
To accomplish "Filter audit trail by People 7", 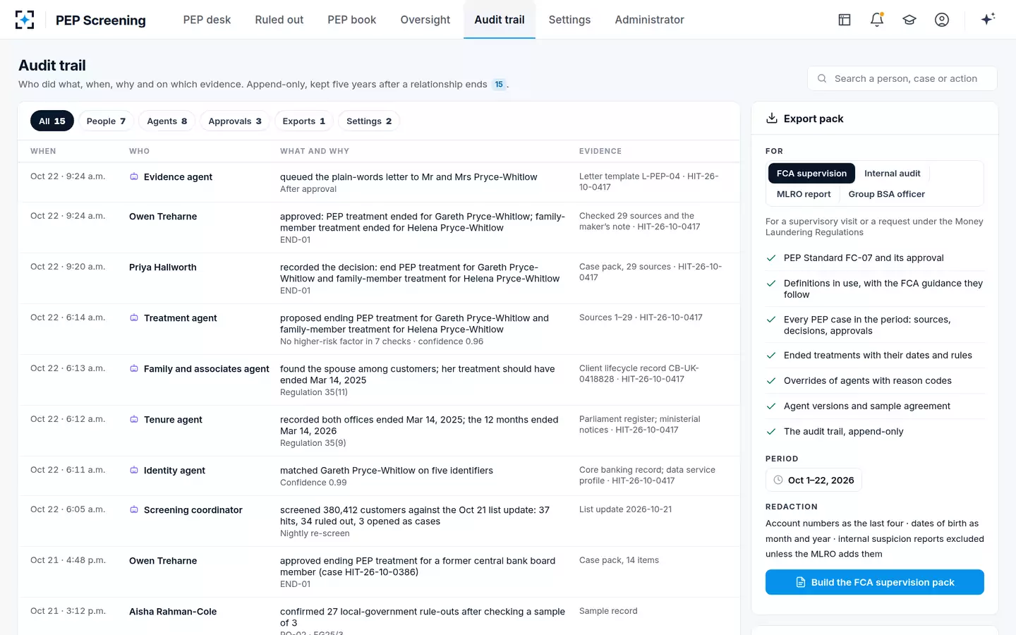I will click(x=106, y=121).
